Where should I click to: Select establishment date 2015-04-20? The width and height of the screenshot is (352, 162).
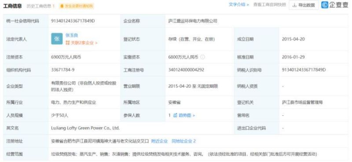[x=293, y=39]
